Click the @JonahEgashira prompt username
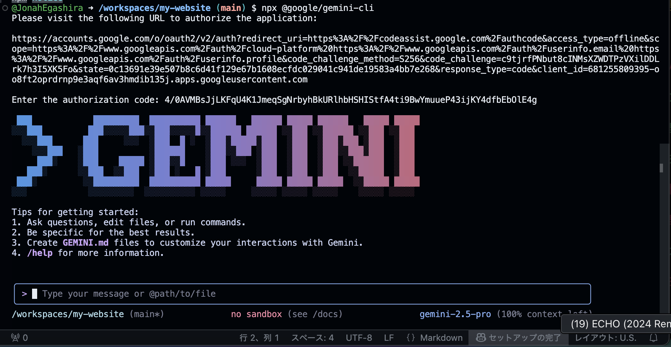This screenshot has height=347, width=671. 47,8
